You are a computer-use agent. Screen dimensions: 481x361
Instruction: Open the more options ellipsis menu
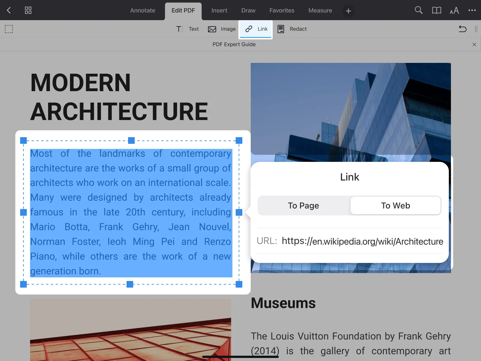click(472, 10)
